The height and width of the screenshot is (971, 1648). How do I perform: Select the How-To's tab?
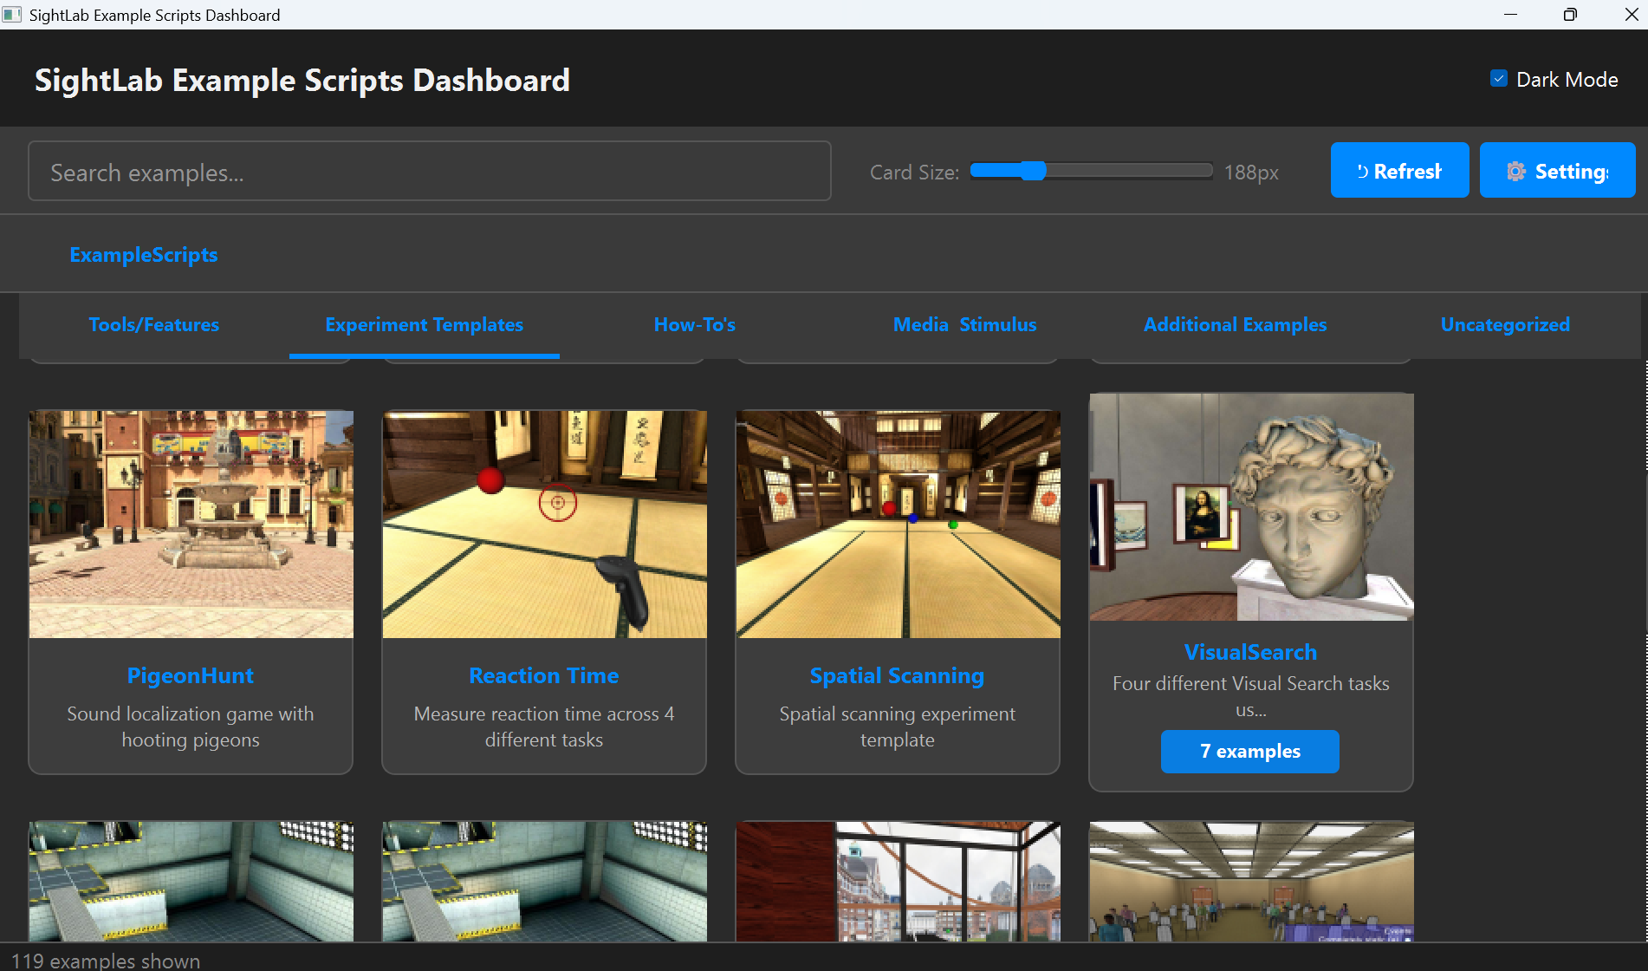tap(694, 324)
